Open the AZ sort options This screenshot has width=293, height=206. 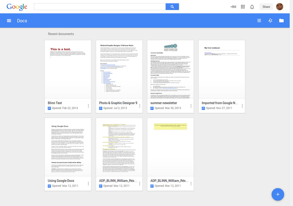coord(270,21)
